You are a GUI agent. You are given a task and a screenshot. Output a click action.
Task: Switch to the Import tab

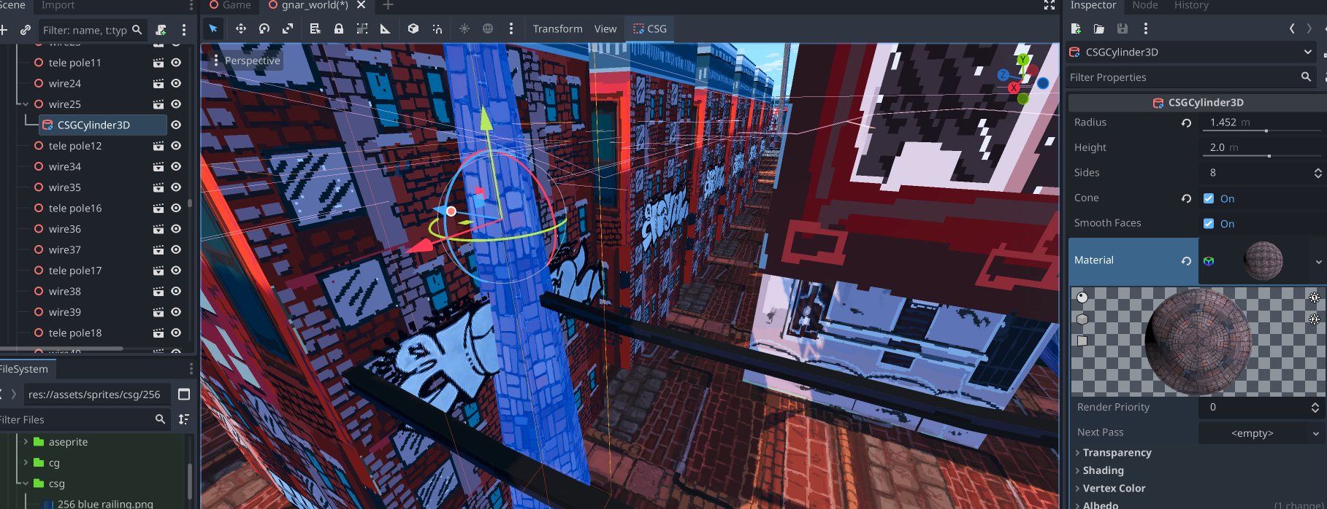[58, 5]
